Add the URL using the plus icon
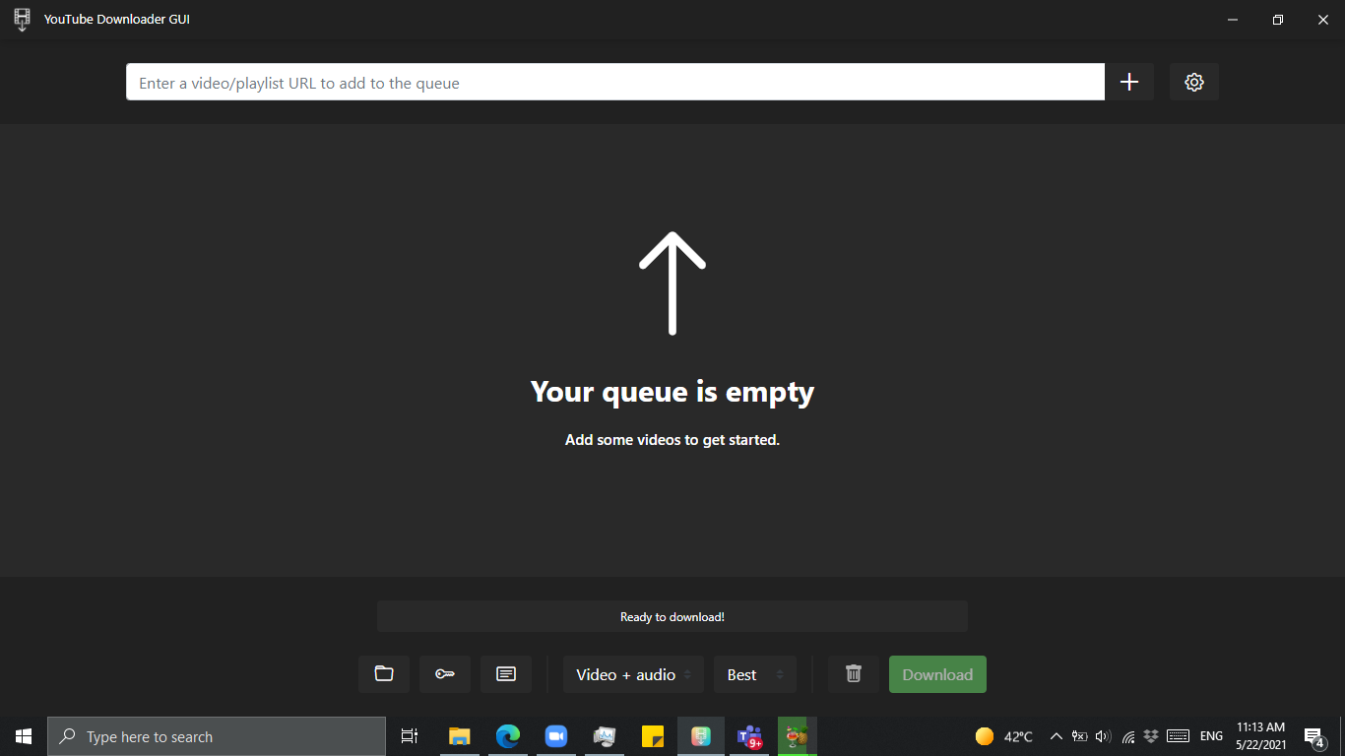 (1129, 82)
